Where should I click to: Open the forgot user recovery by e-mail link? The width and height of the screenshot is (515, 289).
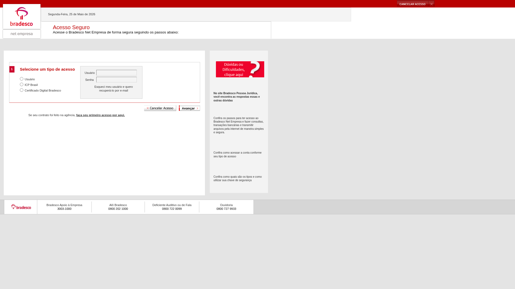point(113,89)
